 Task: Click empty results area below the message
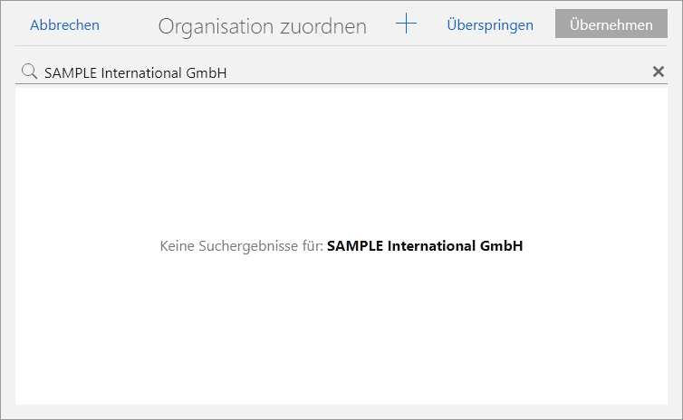(x=341, y=335)
